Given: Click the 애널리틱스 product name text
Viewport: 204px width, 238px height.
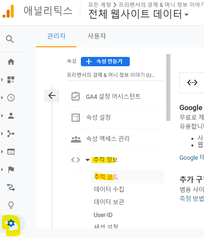Looking at the screenshot, I should pyautogui.click(x=48, y=11).
